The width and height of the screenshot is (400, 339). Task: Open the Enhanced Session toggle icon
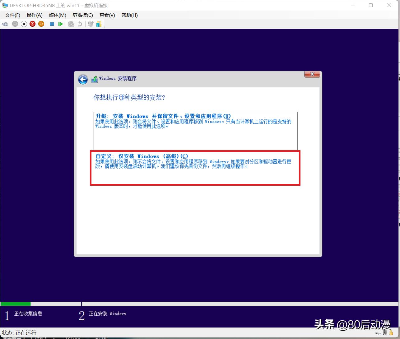pos(90,24)
